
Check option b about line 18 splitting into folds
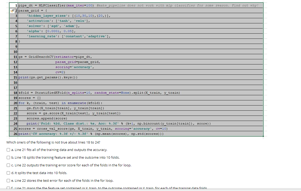pyautogui.click(x=8, y=157)
